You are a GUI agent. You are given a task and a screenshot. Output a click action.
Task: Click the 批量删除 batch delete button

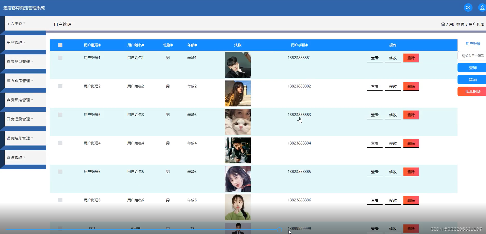(x=472, y=92)
